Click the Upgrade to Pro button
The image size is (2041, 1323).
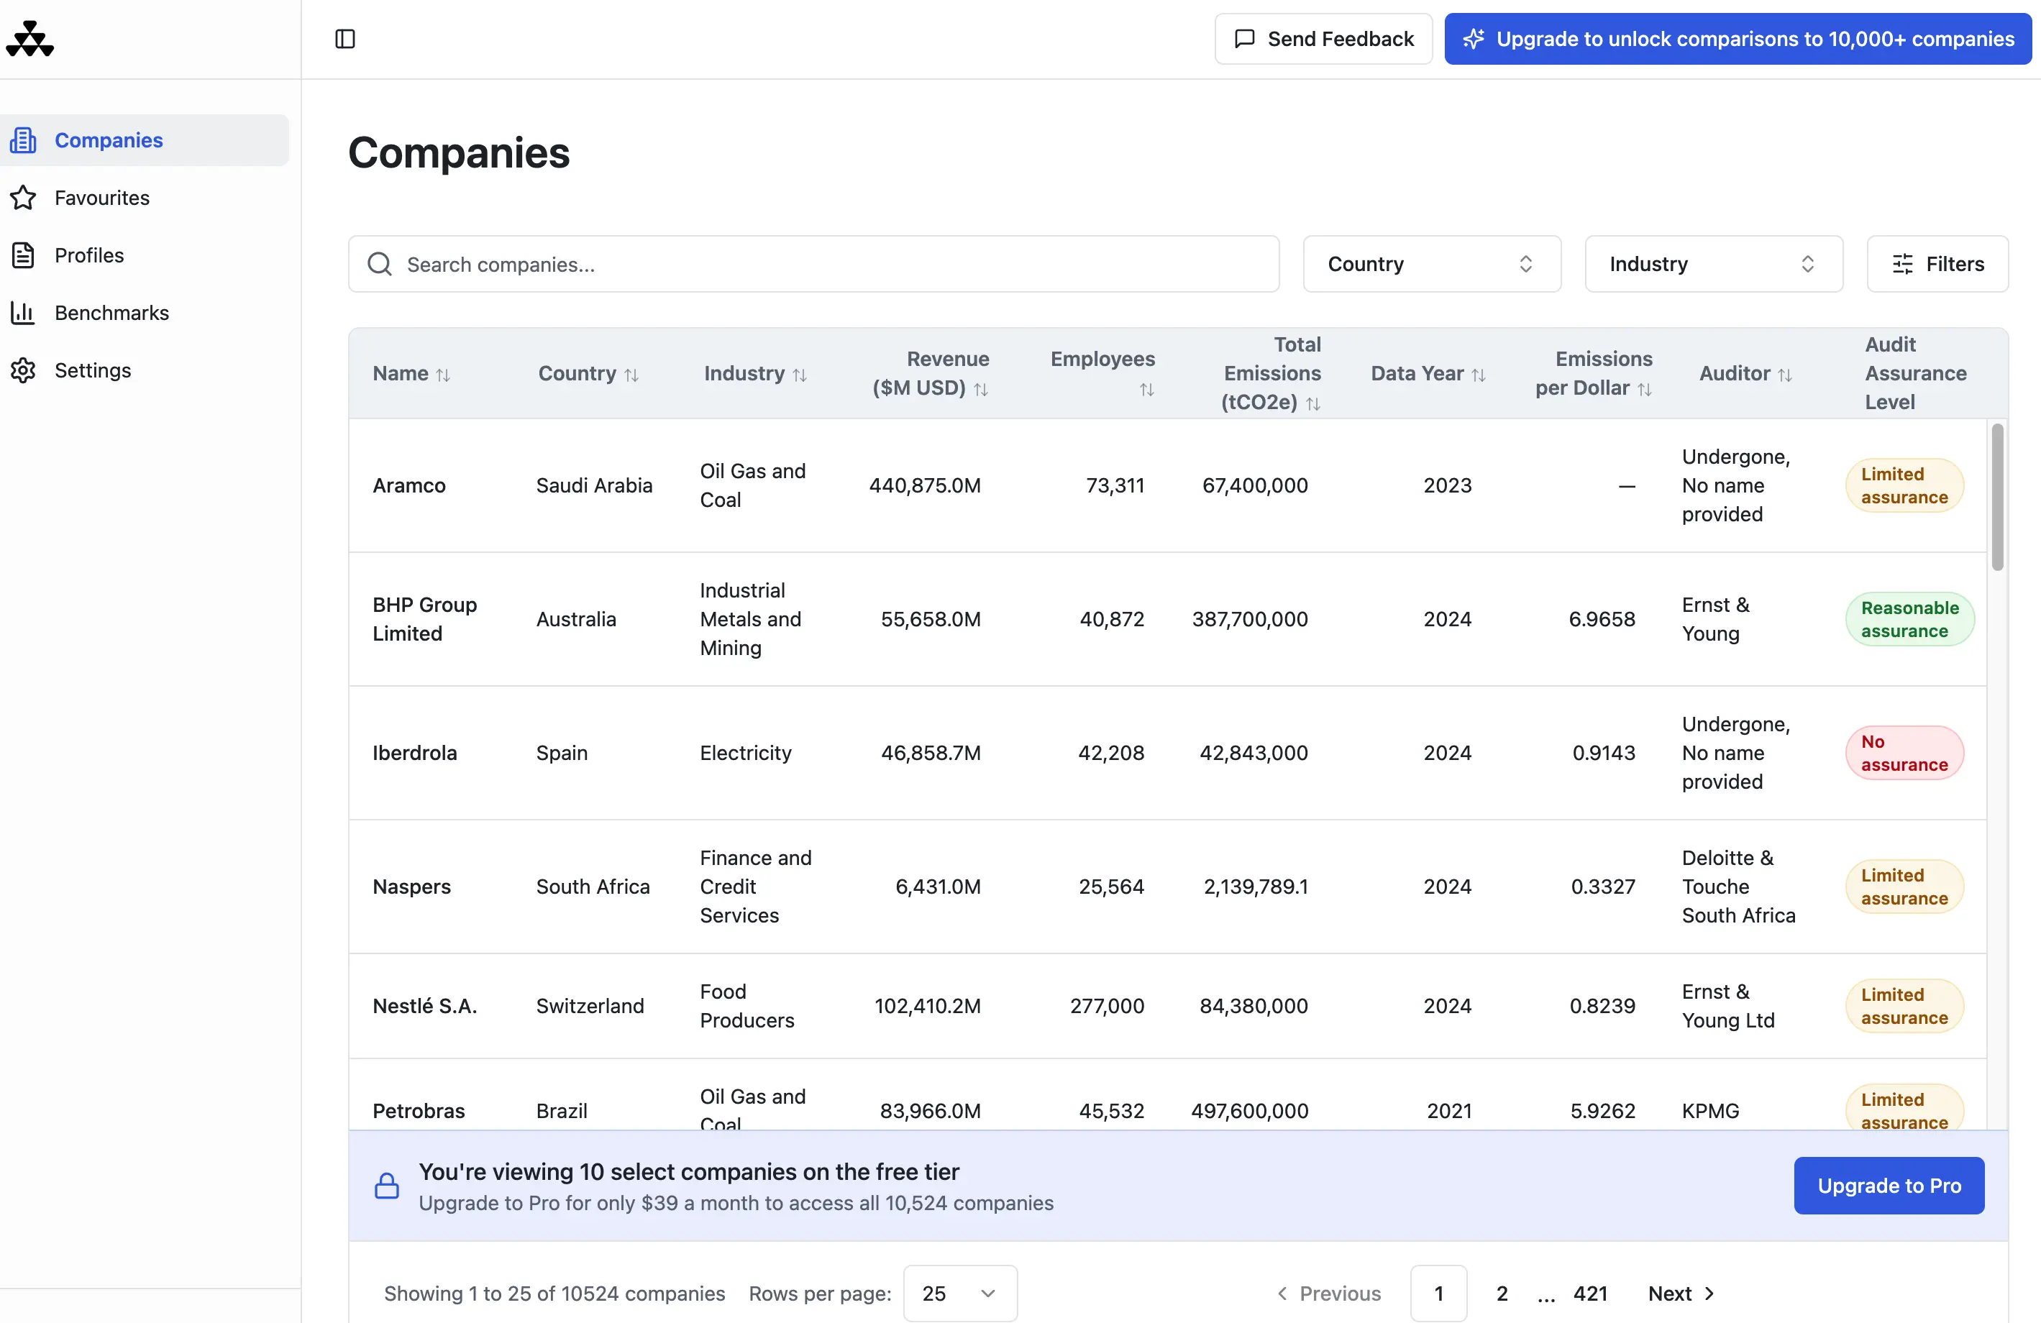1889,1186
